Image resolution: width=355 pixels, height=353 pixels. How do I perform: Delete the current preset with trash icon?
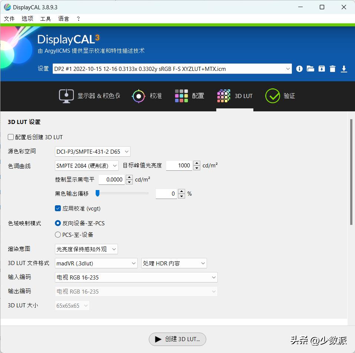[x=332, y=69]
